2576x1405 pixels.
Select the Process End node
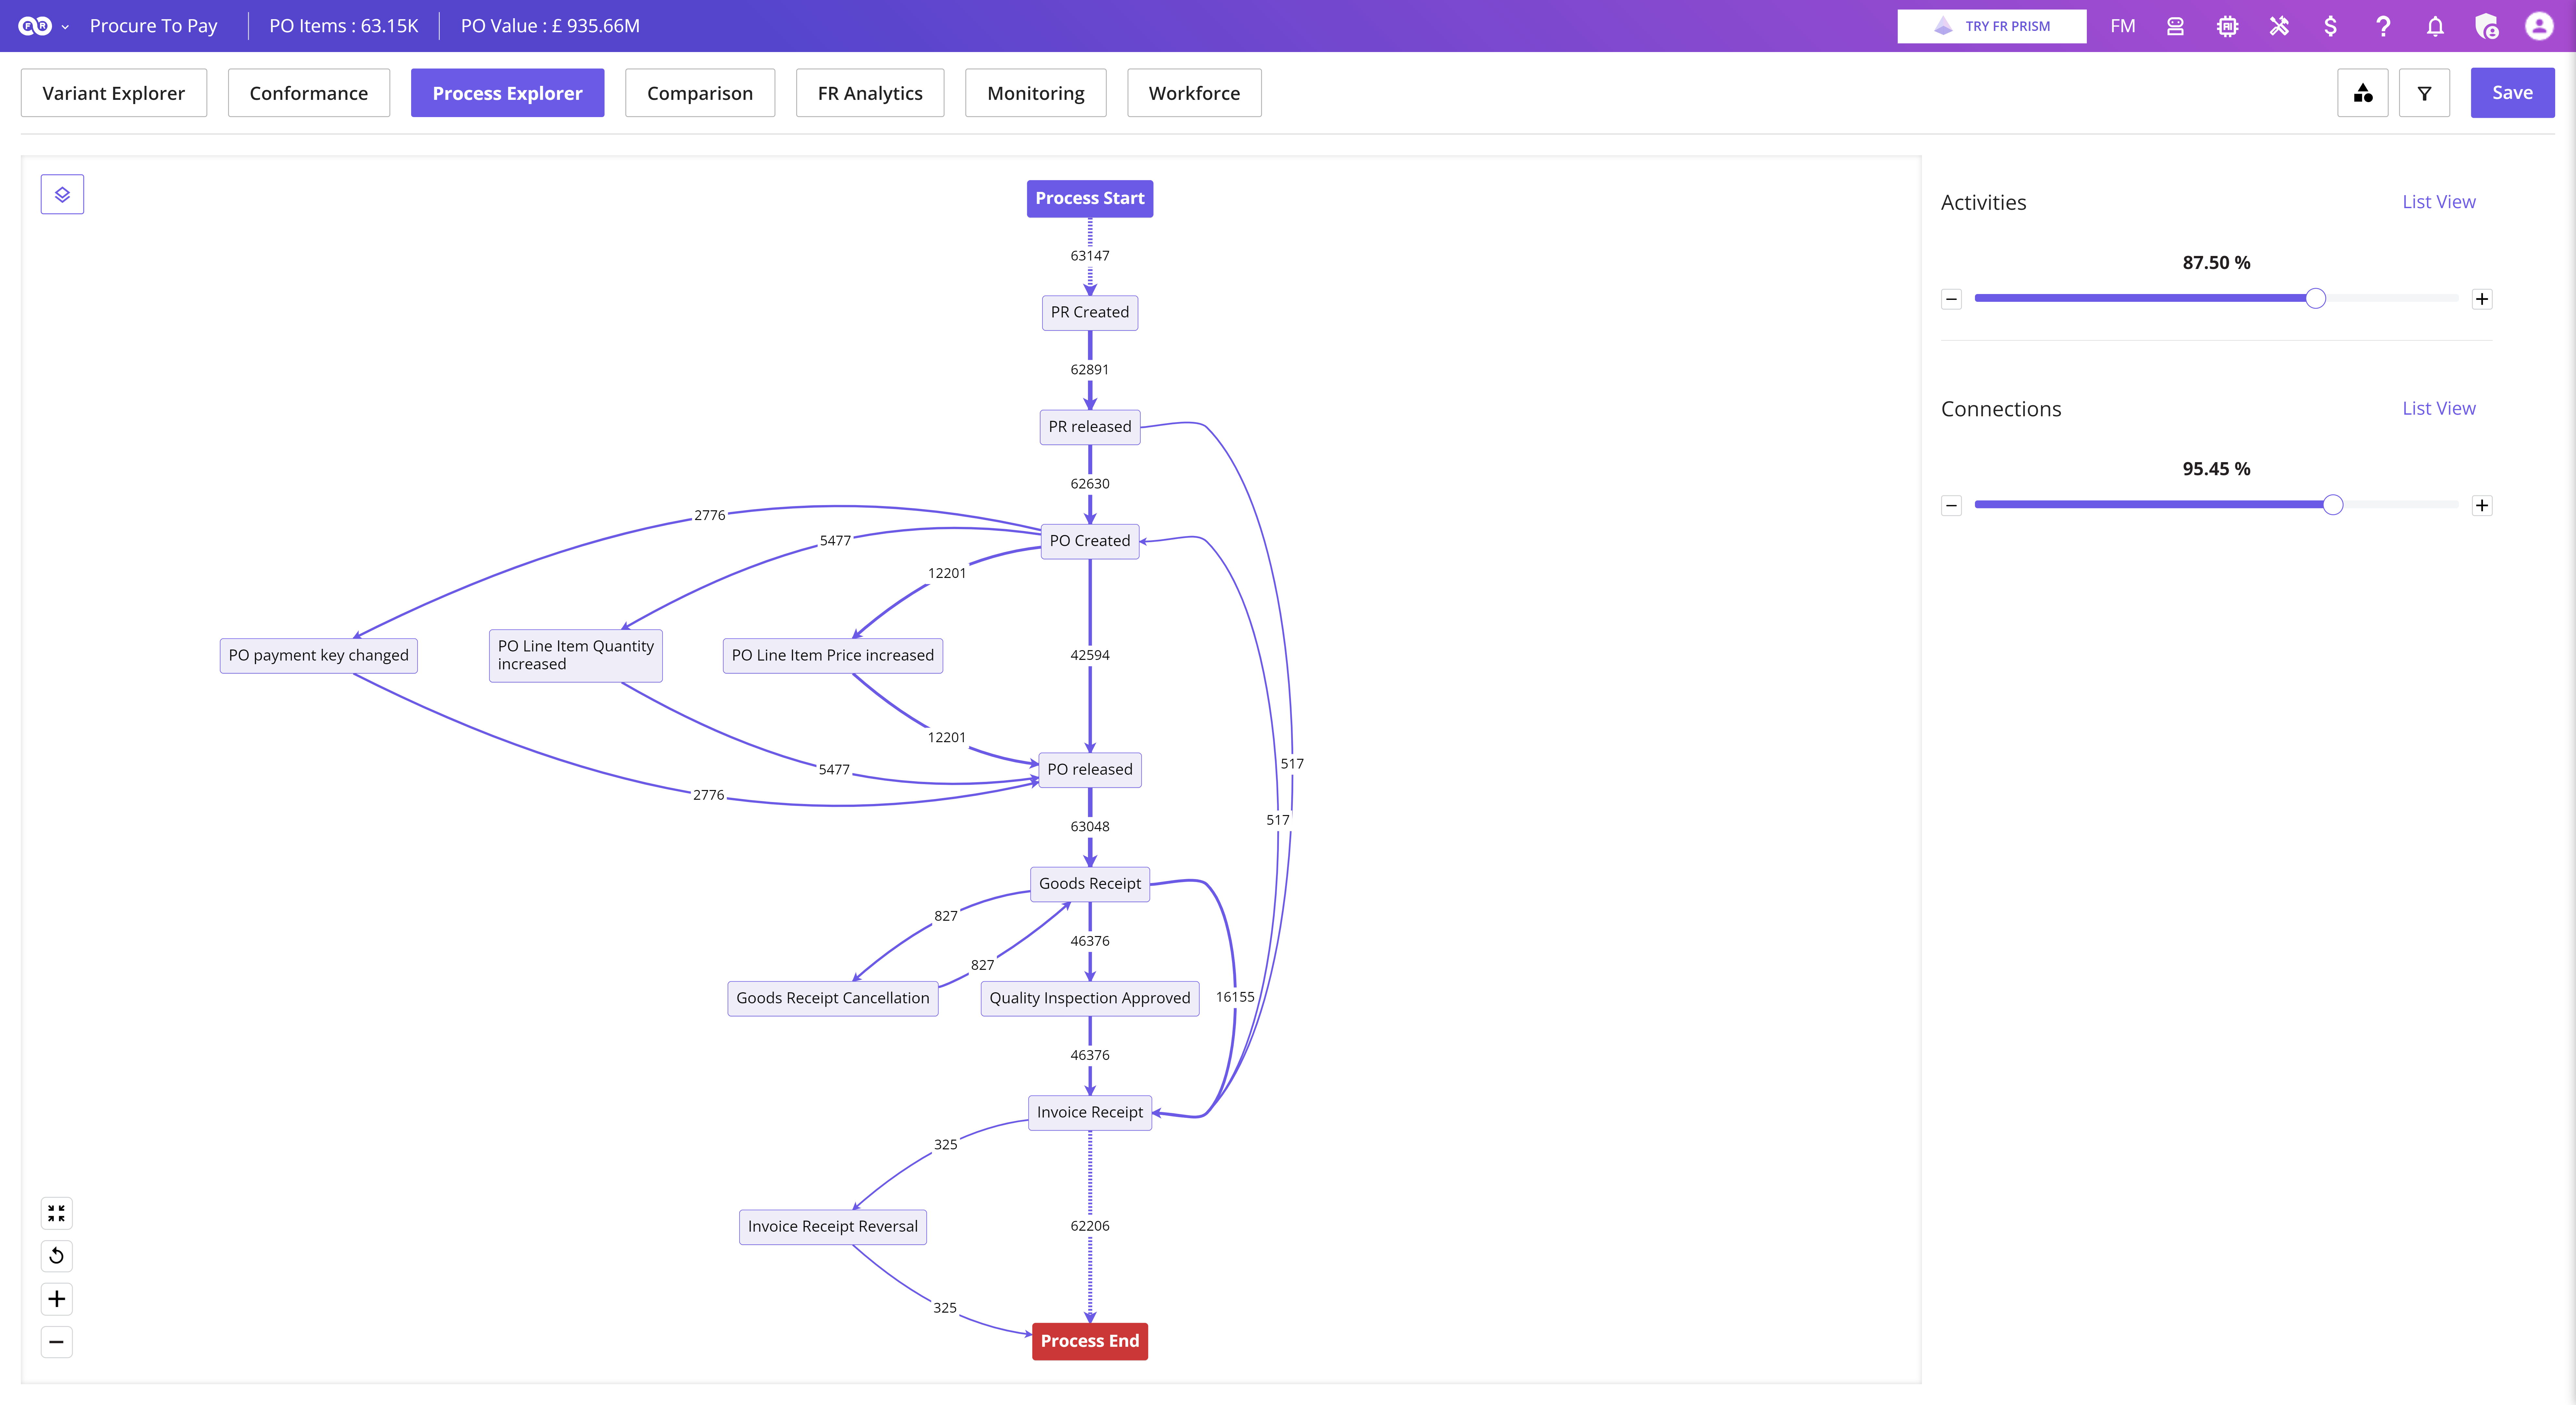coord(1090,1341)
